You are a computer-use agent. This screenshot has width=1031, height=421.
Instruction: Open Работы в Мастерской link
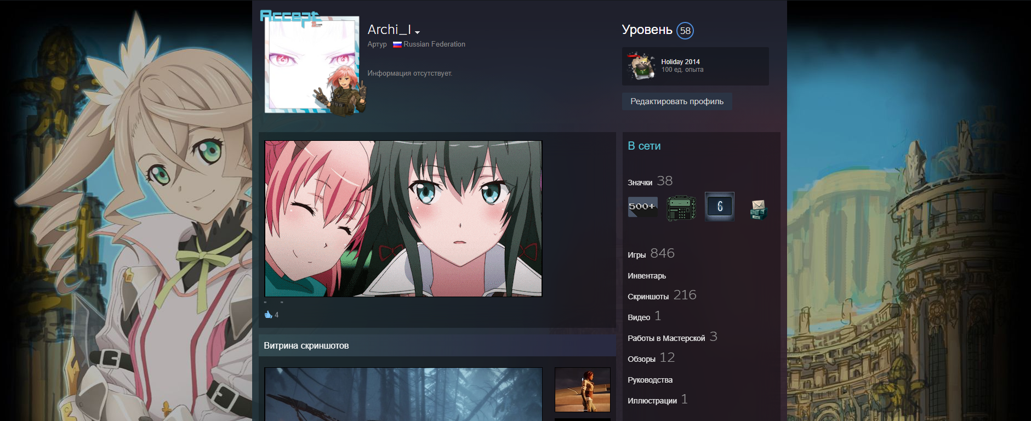point(673,337)
